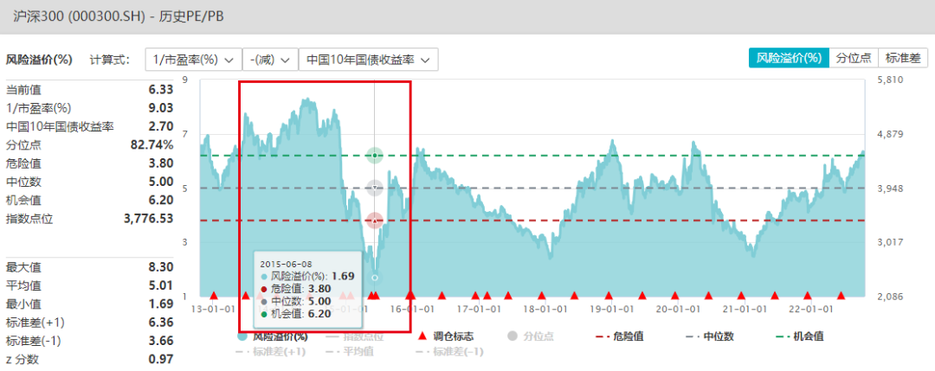
Task: Hide the 危险值 dashed line via legend
Action: (619, 336)
